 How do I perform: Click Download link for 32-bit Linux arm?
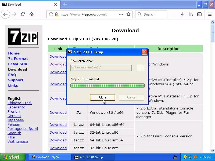tap(58, 148)
